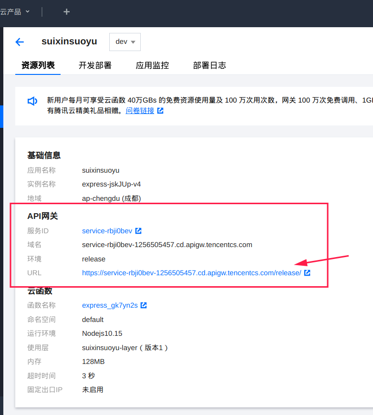This screenshot has height=415, width=373.
Task: Select the 资源列表 tab
Action: point(38,65)
